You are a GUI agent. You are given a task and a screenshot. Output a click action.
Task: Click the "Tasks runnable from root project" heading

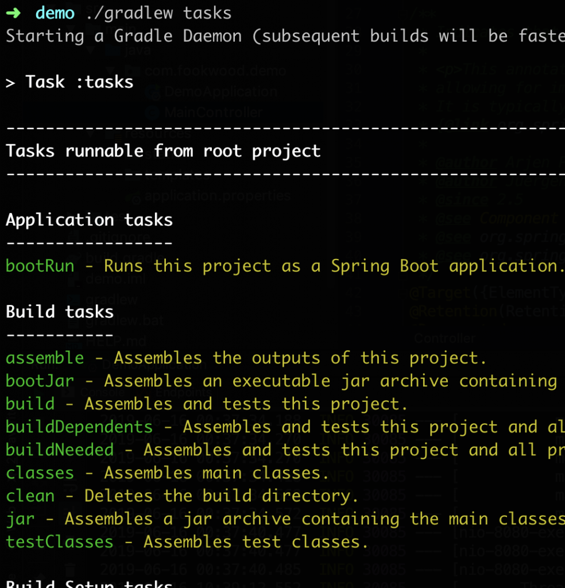pos(163,151)
